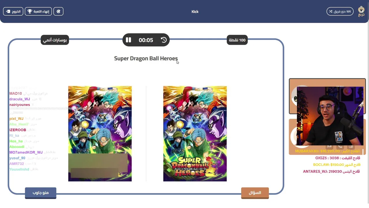Click chat username yusuf_90

tap(17, 158)
